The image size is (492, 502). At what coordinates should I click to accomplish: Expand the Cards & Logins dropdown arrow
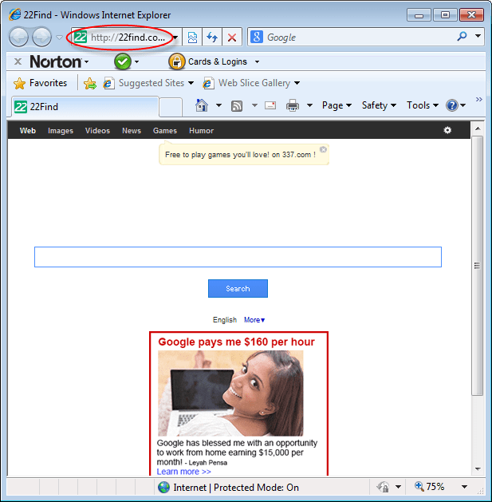257,61
